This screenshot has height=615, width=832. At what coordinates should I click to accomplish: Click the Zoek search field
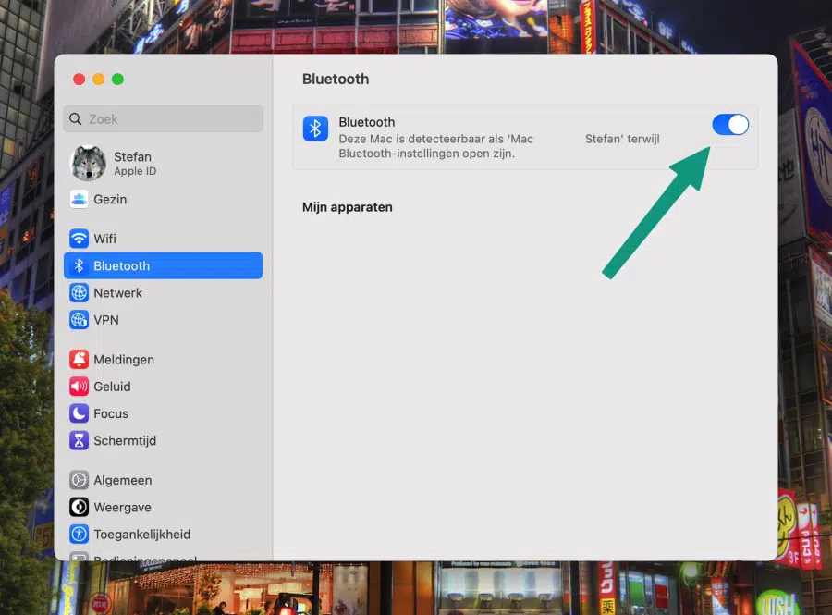point(164,119)
